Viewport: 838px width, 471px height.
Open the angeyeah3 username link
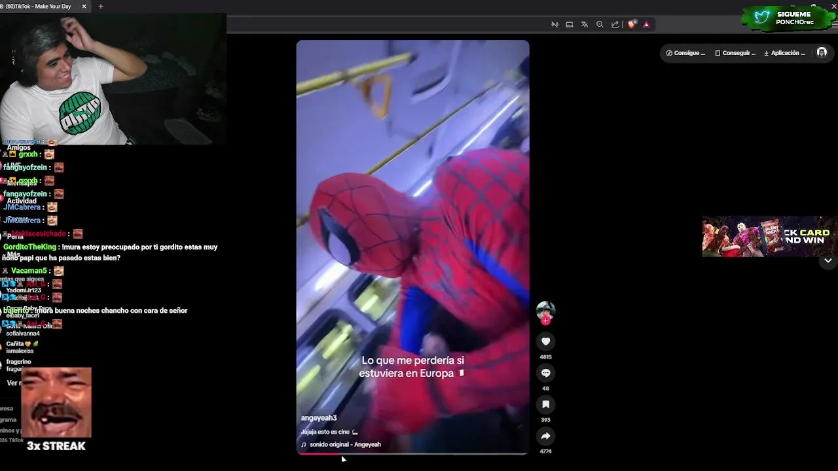pyautogui.click(x=319, y=418)
